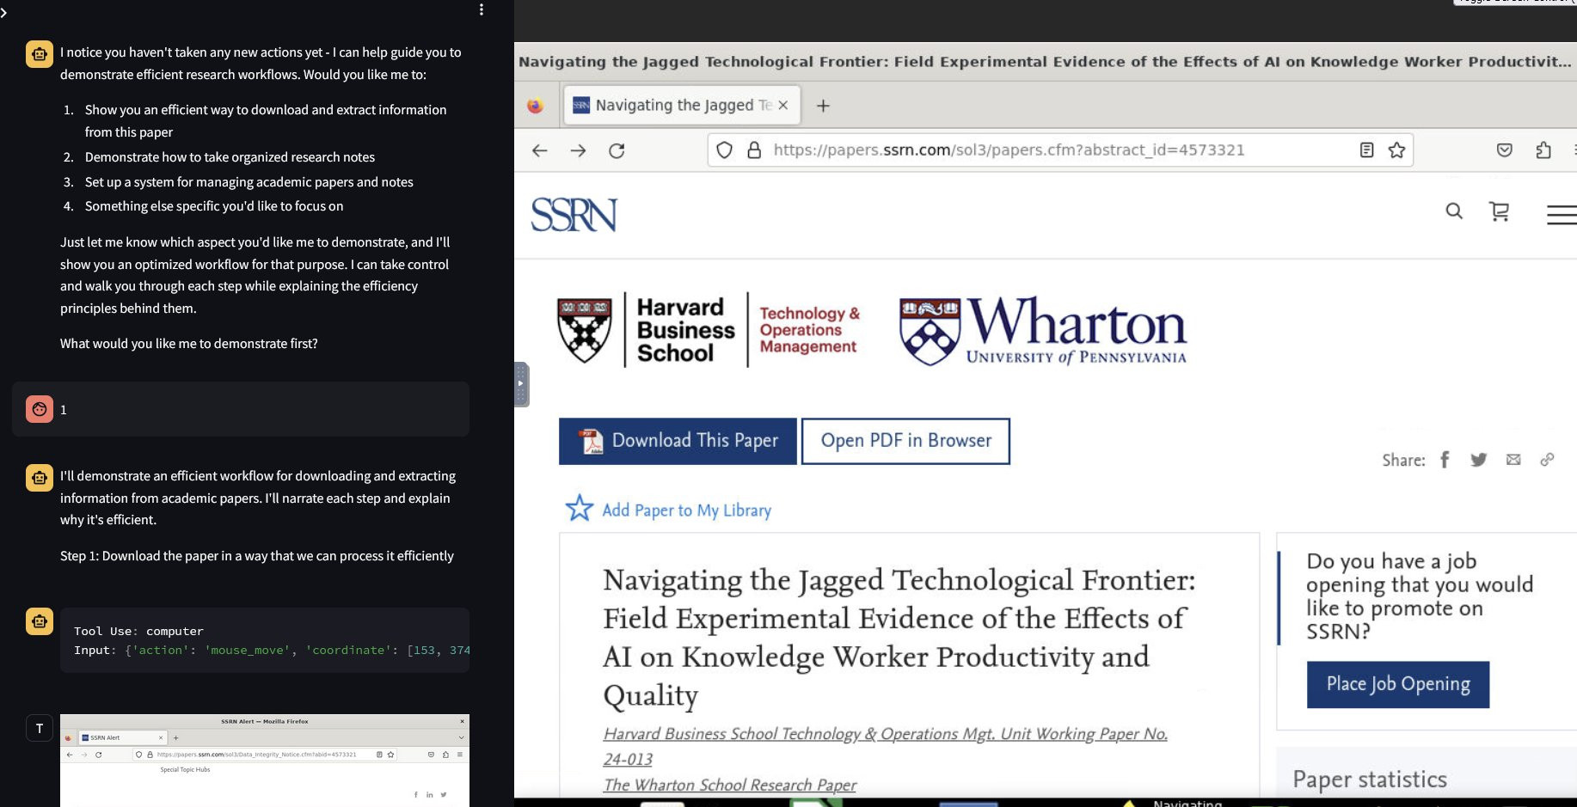Bookmark this page with the star icon
1577x807 pixels.
(x=1396, y=150)
